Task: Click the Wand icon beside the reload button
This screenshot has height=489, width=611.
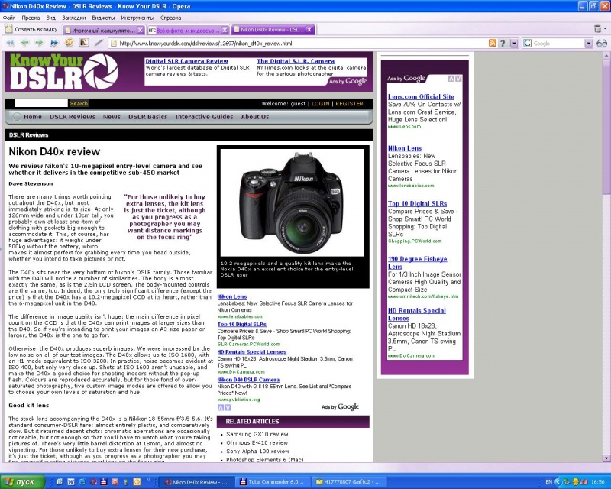Action: (99, 44)
